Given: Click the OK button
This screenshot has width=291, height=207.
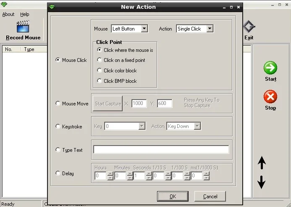Looking at the screenshot, I should 173,196.
